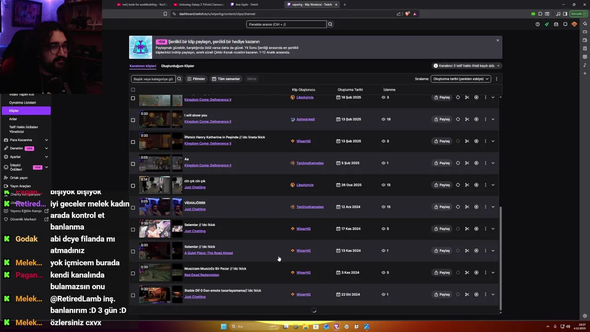Click the 'Filtreler' button
The image size is (590, 332).
point(196,79)
